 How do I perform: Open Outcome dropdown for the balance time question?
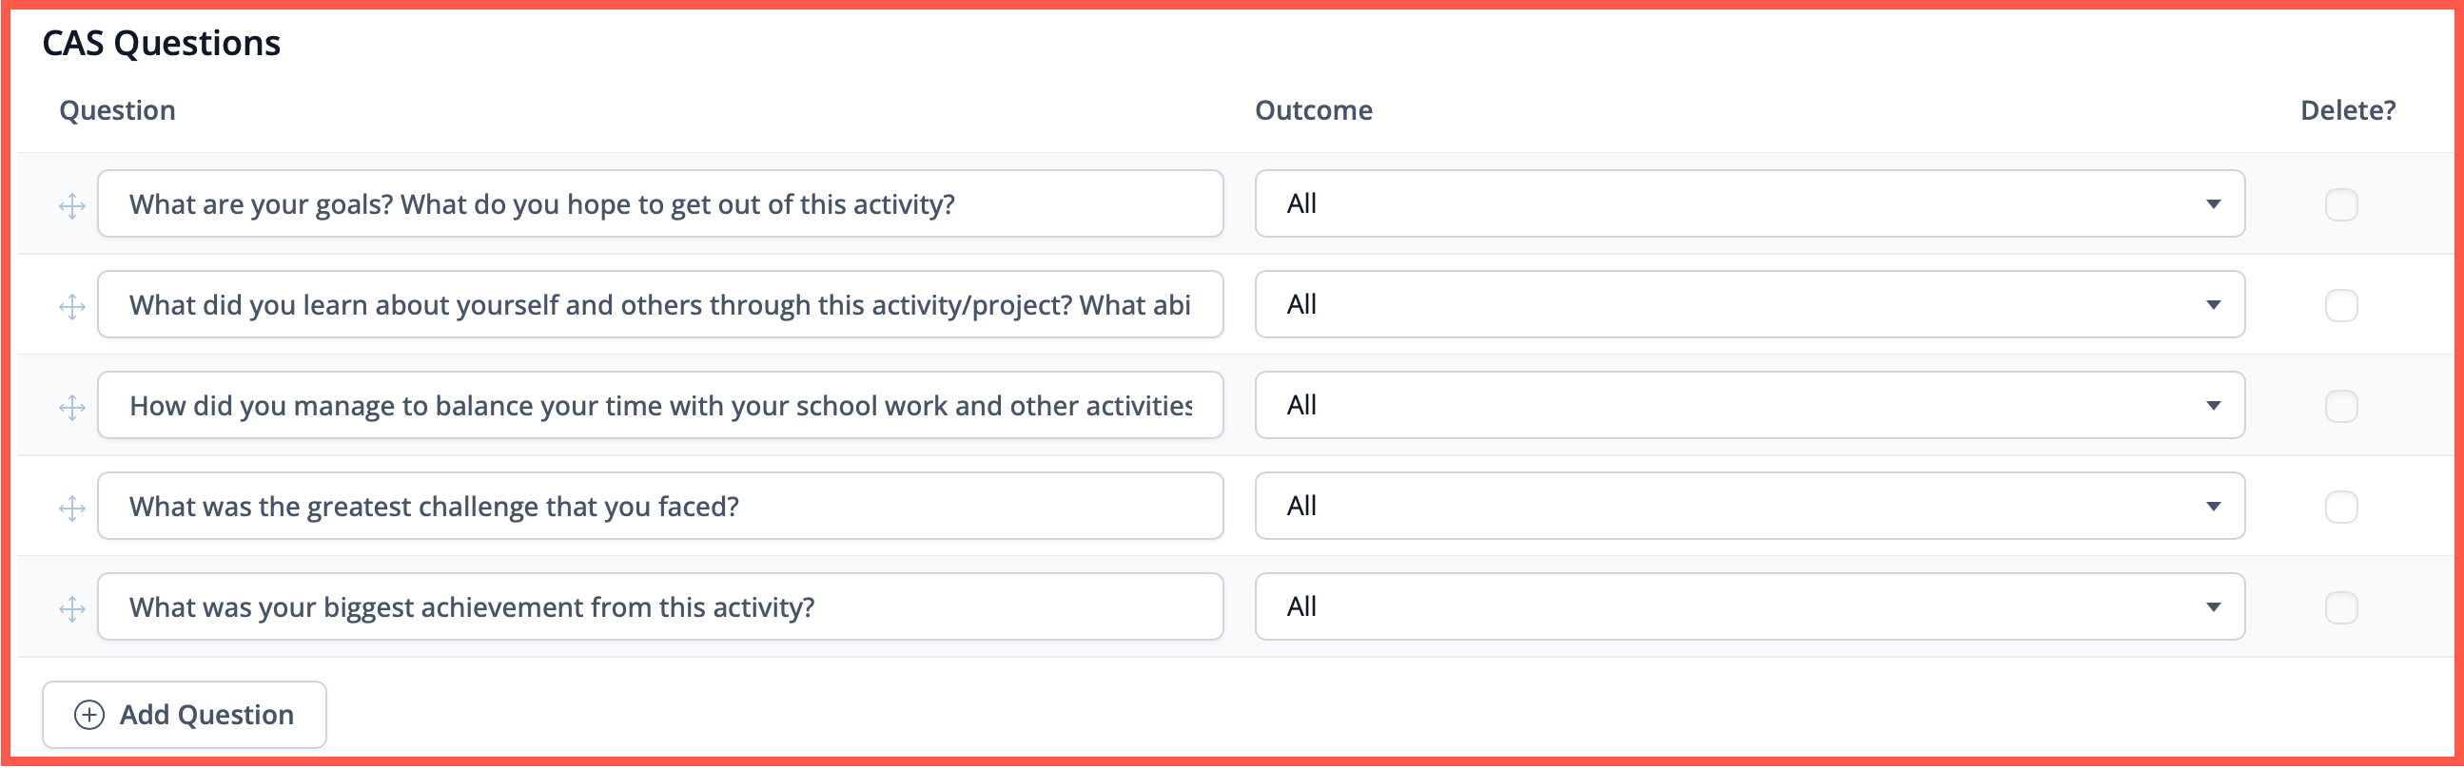point(1750,405)
